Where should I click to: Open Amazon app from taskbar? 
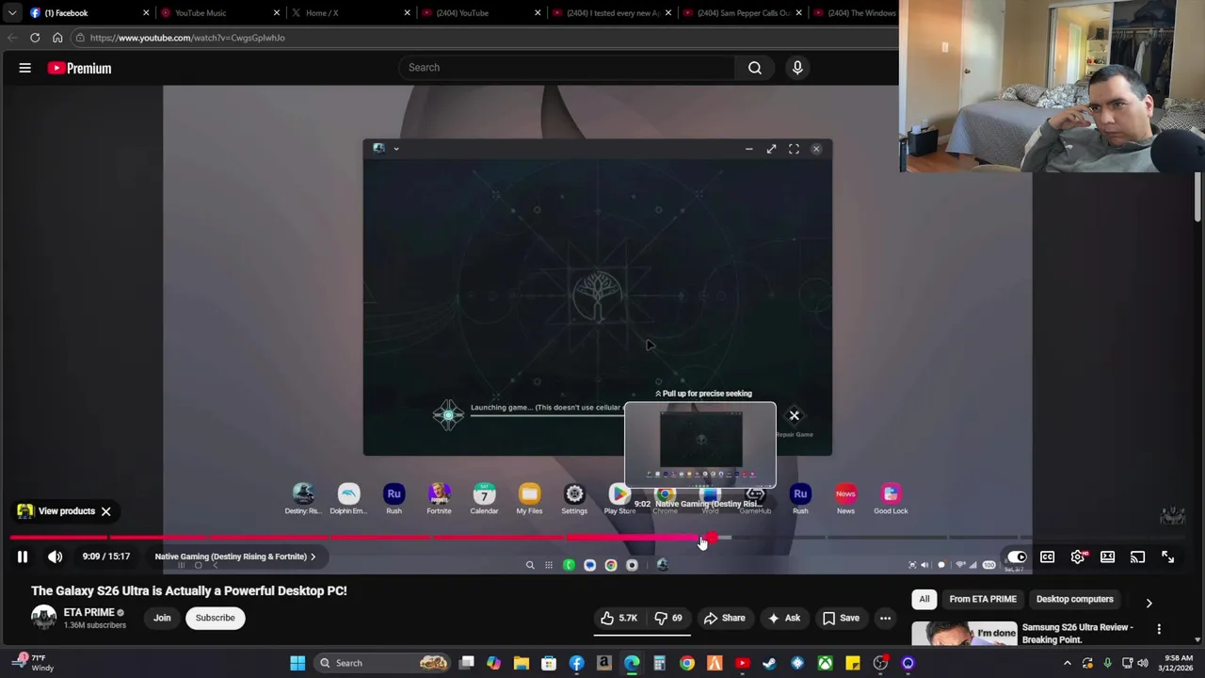click(x=604, y=663)
